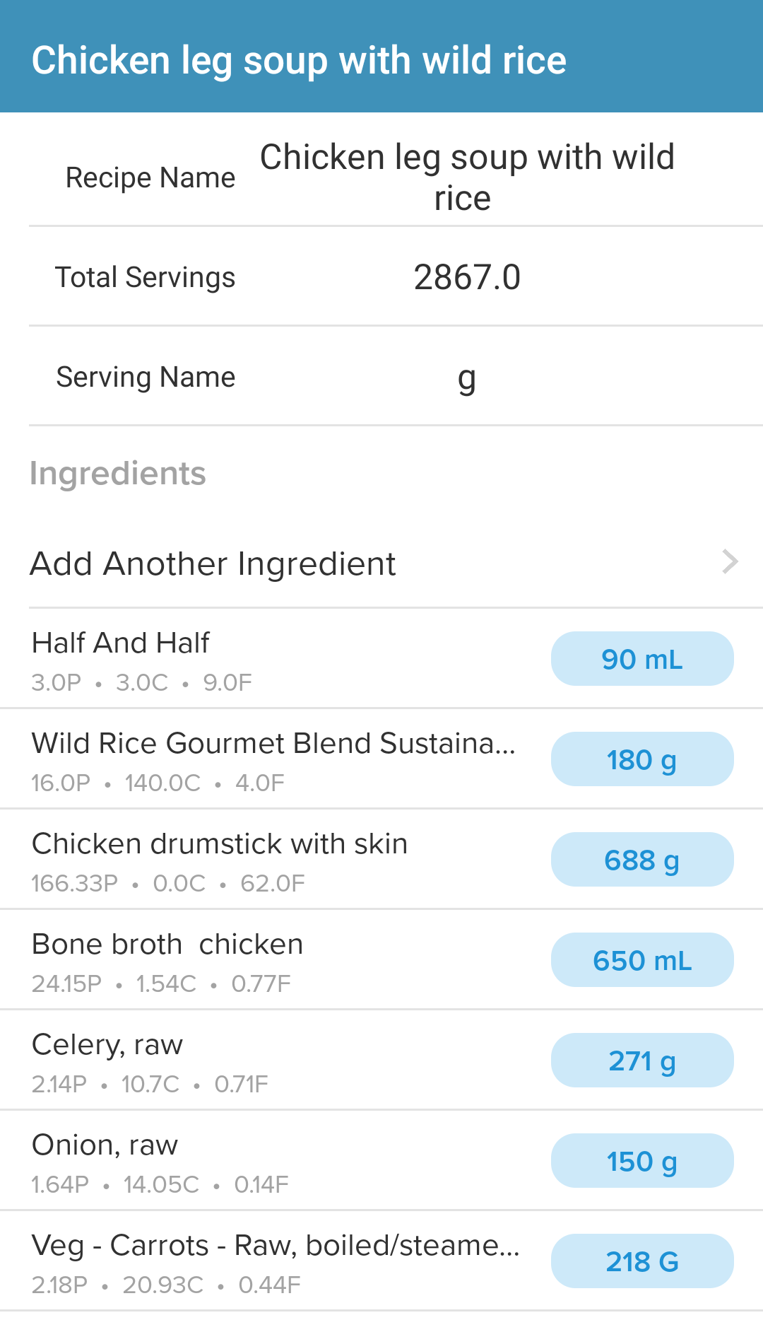Open Chicken drumstick with skin ingredient
763x1320 pixels.
pos(220,860)
